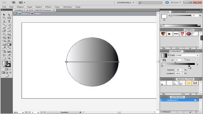203x114 pixels.
Task: Activate the Fill box in toolbox
Action: 5,63
